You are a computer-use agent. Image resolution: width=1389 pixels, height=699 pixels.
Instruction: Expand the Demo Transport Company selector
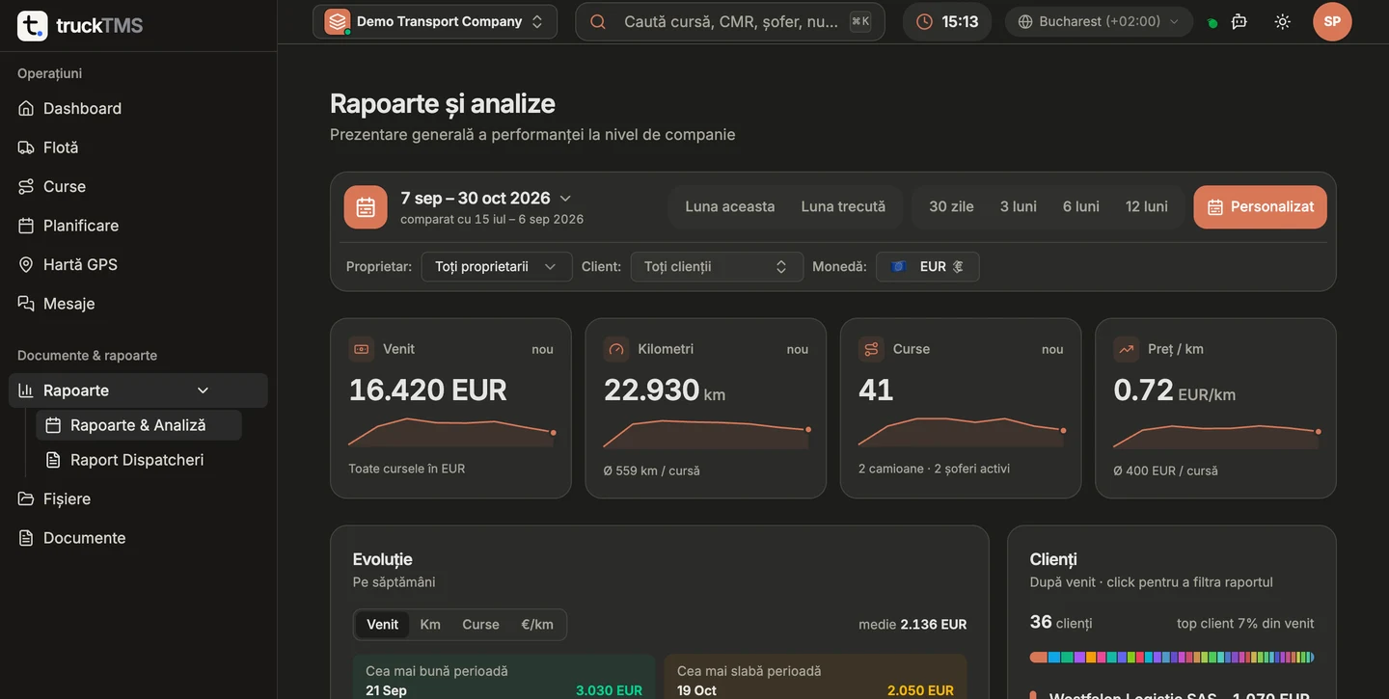coord(435,21)
